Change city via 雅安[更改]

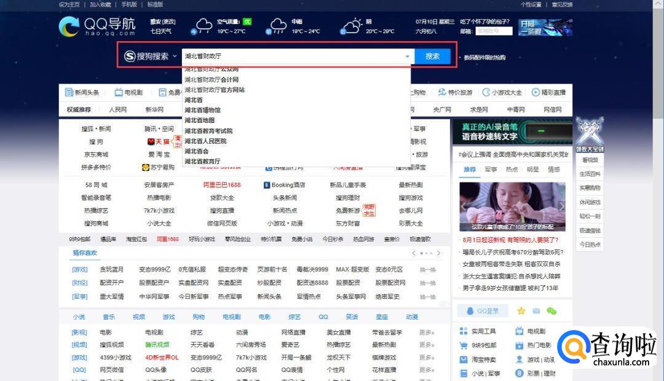point(162,22)
